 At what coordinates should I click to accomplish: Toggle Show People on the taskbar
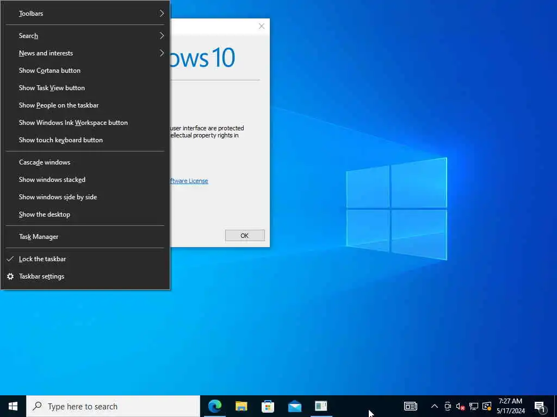[85, 105]
